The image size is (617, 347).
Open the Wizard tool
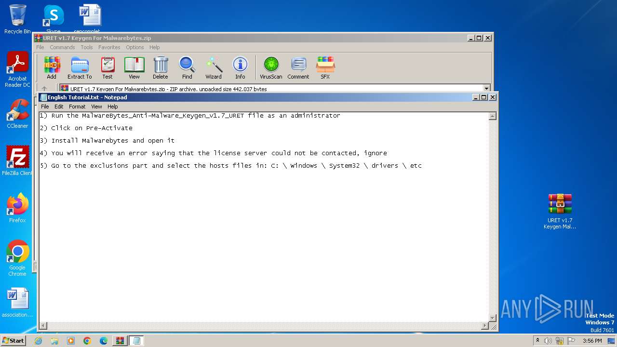[x=214, y=67]
